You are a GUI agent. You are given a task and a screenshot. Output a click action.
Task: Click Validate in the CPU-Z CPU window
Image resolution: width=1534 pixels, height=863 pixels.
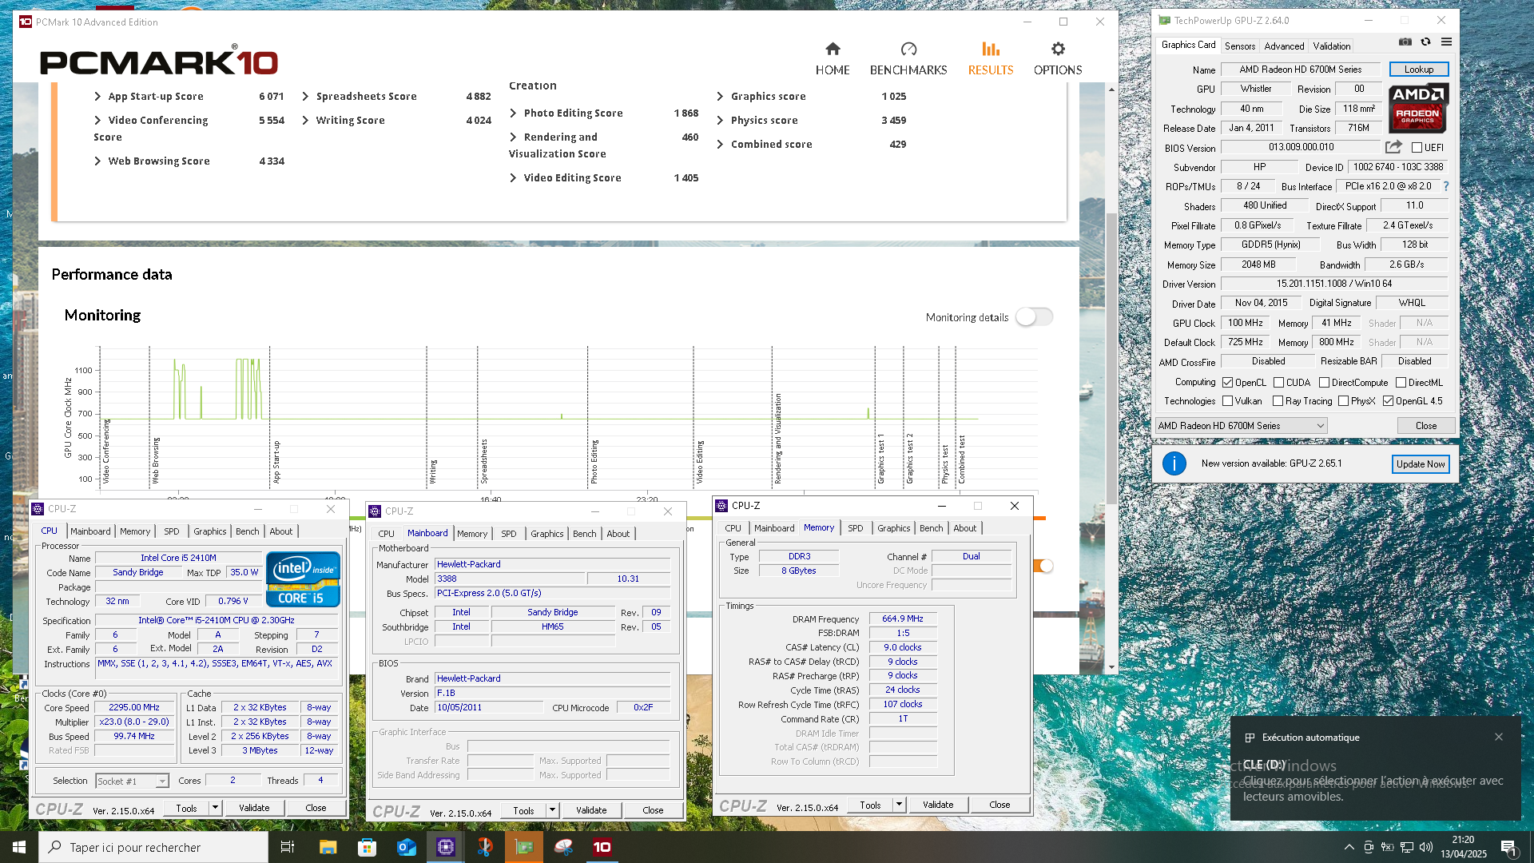[x=254, y=808]
